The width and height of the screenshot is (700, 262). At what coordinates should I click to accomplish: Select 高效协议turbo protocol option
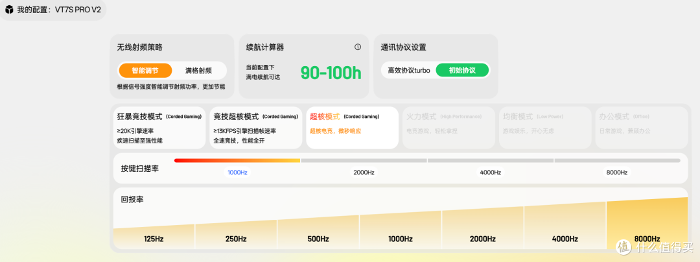click(409, 71)
